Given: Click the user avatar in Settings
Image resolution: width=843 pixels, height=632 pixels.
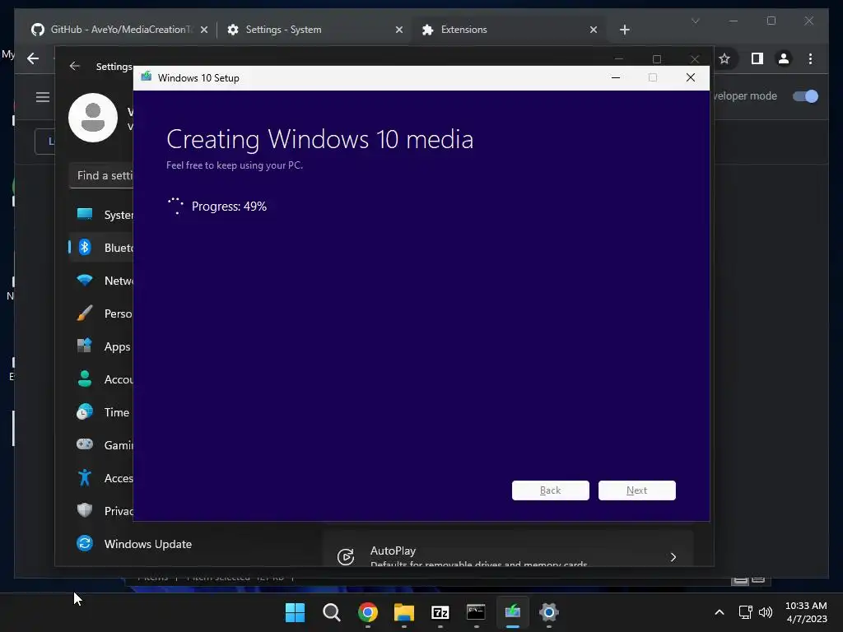Looking at the screenshot, I should point(93,118).
